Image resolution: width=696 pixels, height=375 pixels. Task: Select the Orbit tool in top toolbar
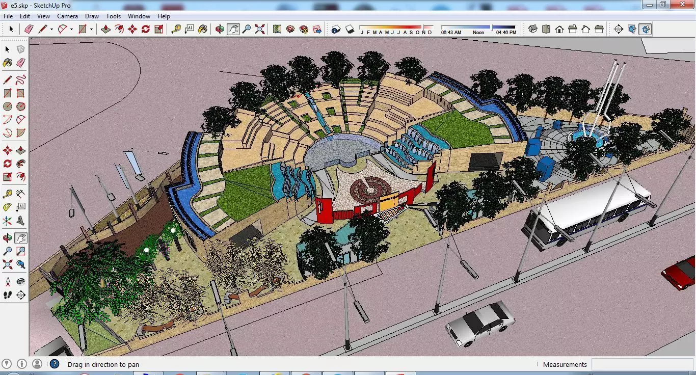click(220, 30)
